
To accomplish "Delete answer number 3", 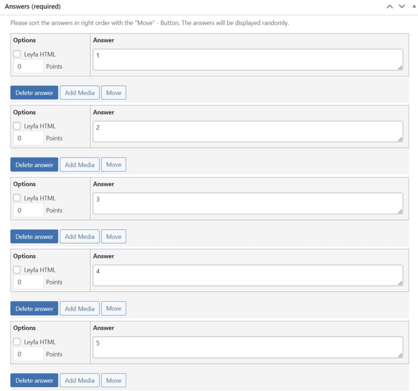I will (x=34, y=237).
